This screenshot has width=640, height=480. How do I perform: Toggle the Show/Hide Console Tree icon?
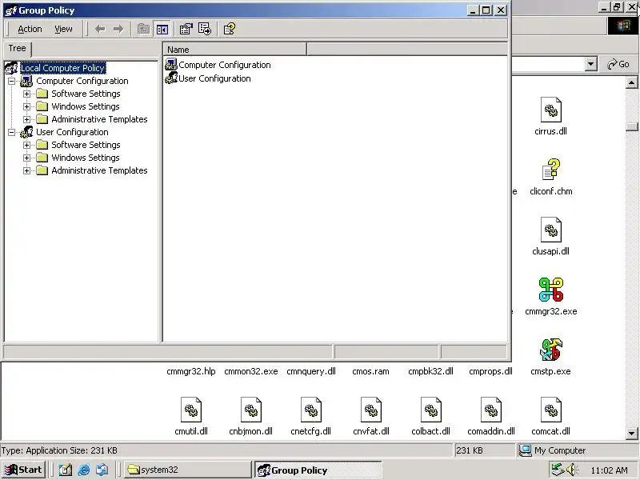tap(162, 29)
